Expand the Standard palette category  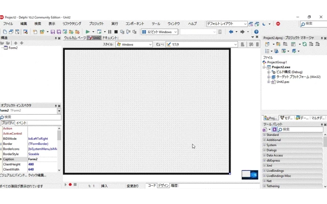[265, 135]
